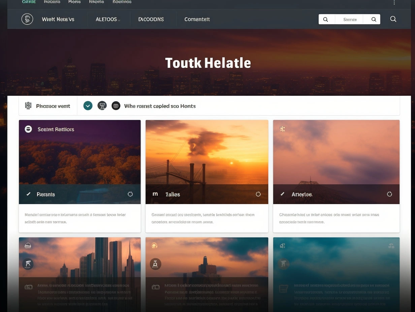
Task: Click the clipboard icon beside Phcoace wemt
Action: (28, 106)
